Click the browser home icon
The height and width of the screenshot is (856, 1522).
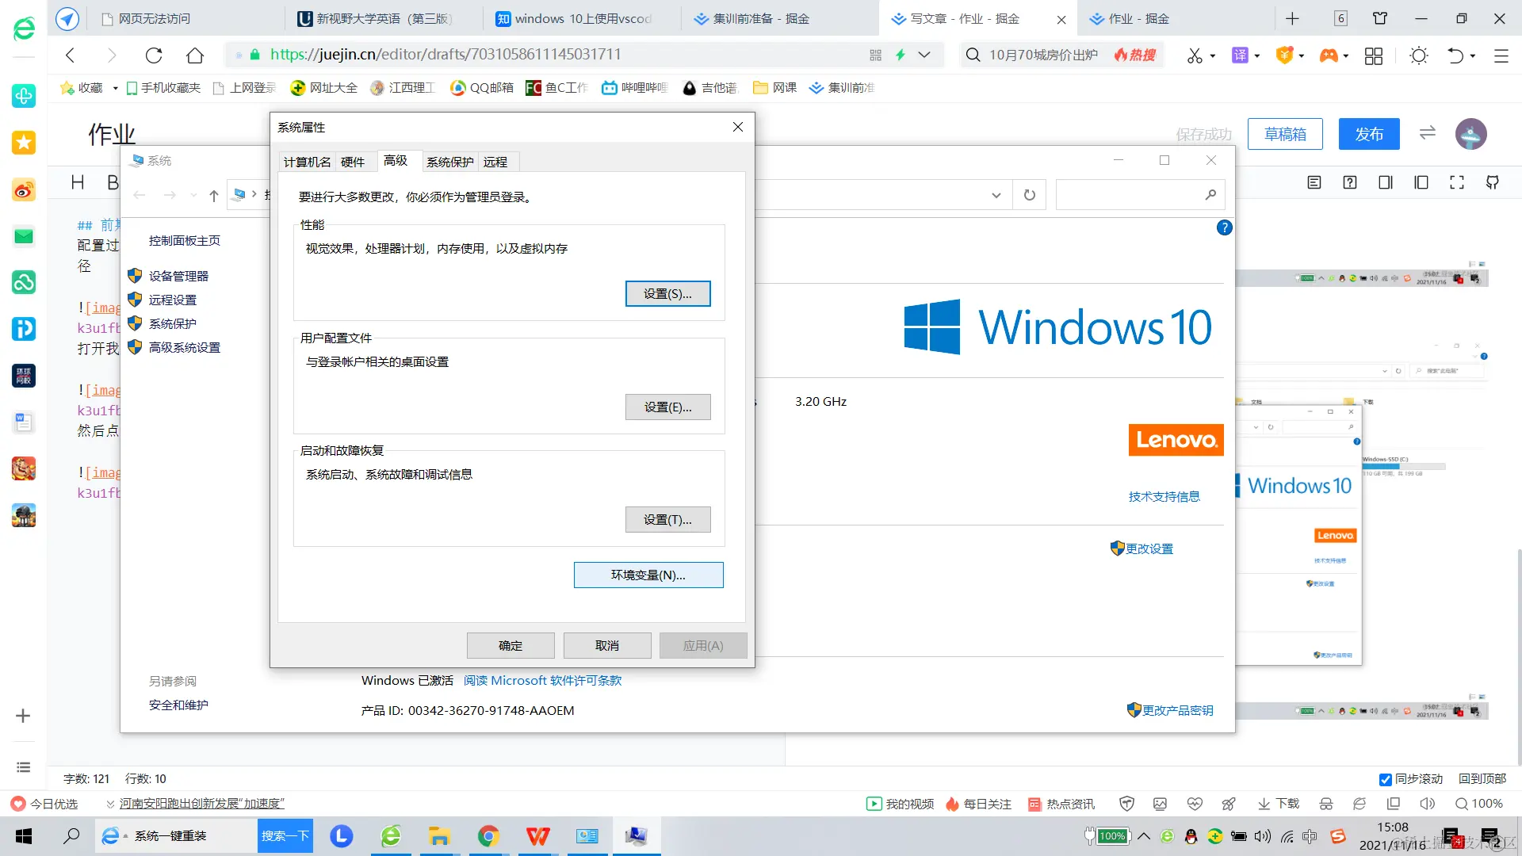click(x=195, y=55)
